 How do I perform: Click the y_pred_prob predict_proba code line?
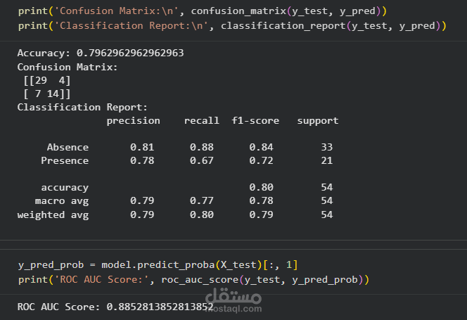click(x=158, y=264)
